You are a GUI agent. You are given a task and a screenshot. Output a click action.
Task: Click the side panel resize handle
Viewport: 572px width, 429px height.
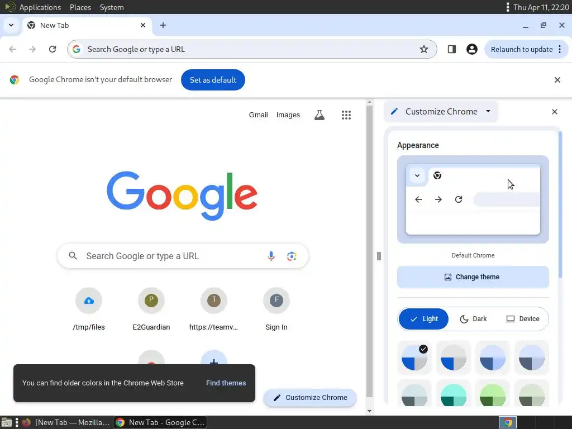379,256
